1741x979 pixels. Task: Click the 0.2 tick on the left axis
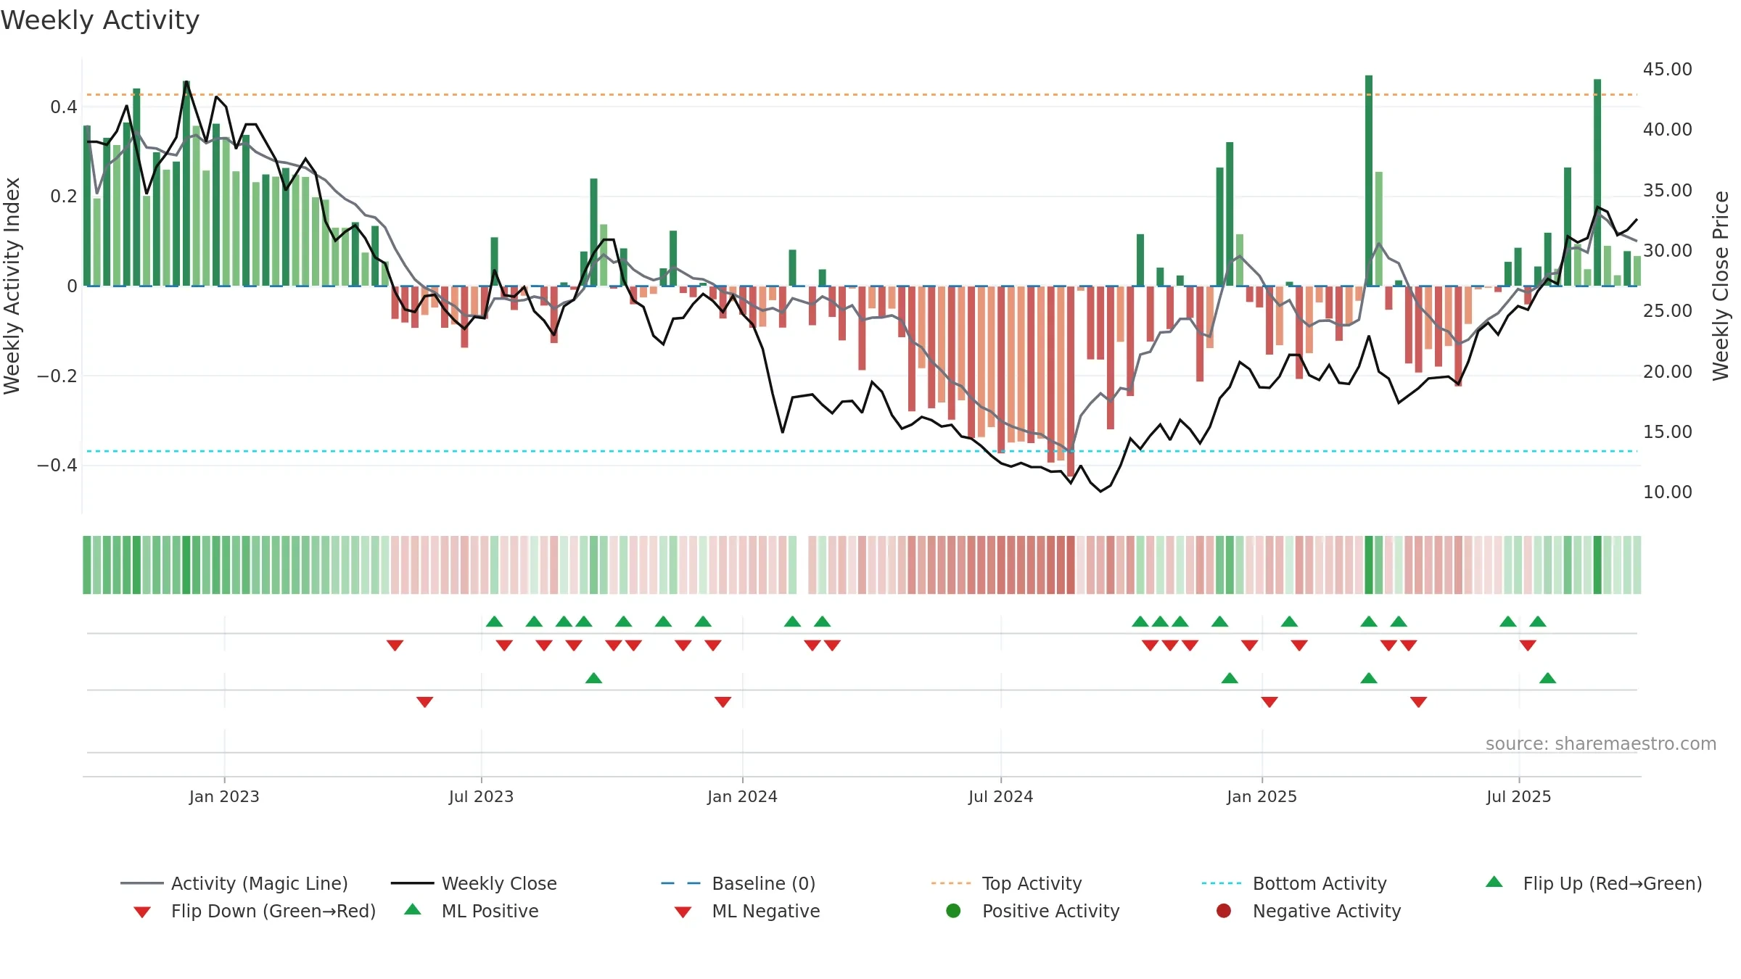64,197
